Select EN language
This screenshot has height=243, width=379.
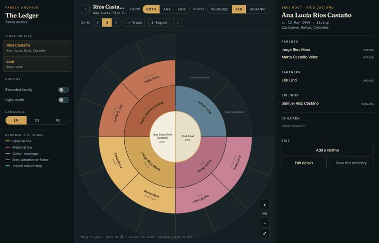[x=16, y=120]
